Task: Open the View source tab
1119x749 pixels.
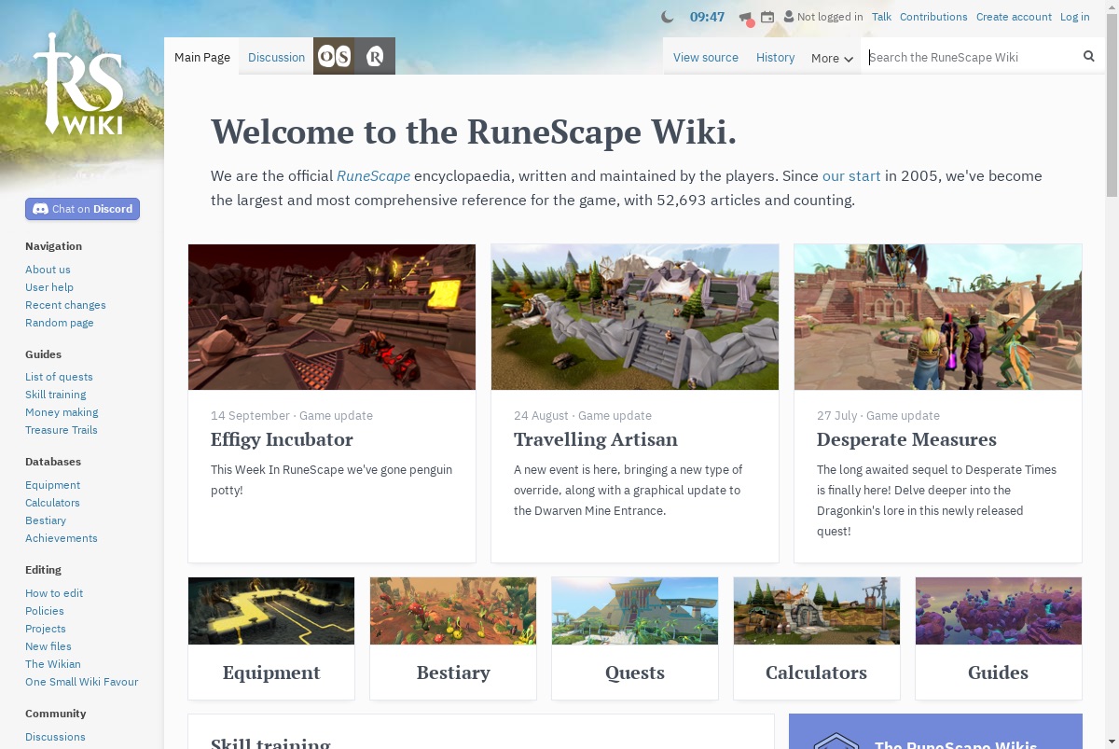Action: tap(706, 57)
